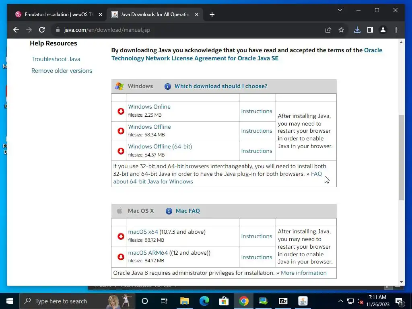Open the Mac FAQ link
The width and height of the screenshot is (412, 309).
(x=187, y=211)
